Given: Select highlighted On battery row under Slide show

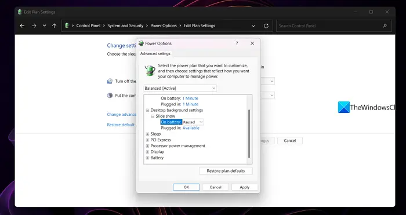Looking at the screenshot, I should click(x=171, y=122).
